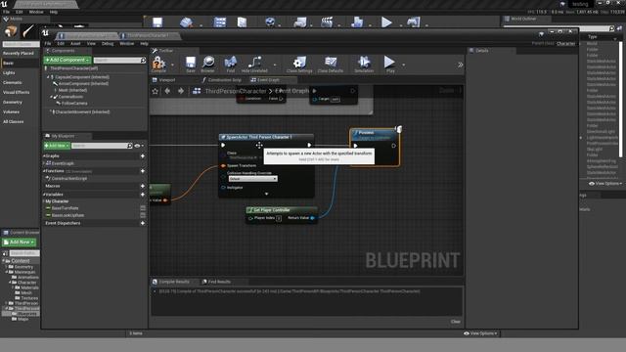Click the blueprint grid icon in the breadcrumb
The image size is (626, 352).
click(x=197, y=91)
